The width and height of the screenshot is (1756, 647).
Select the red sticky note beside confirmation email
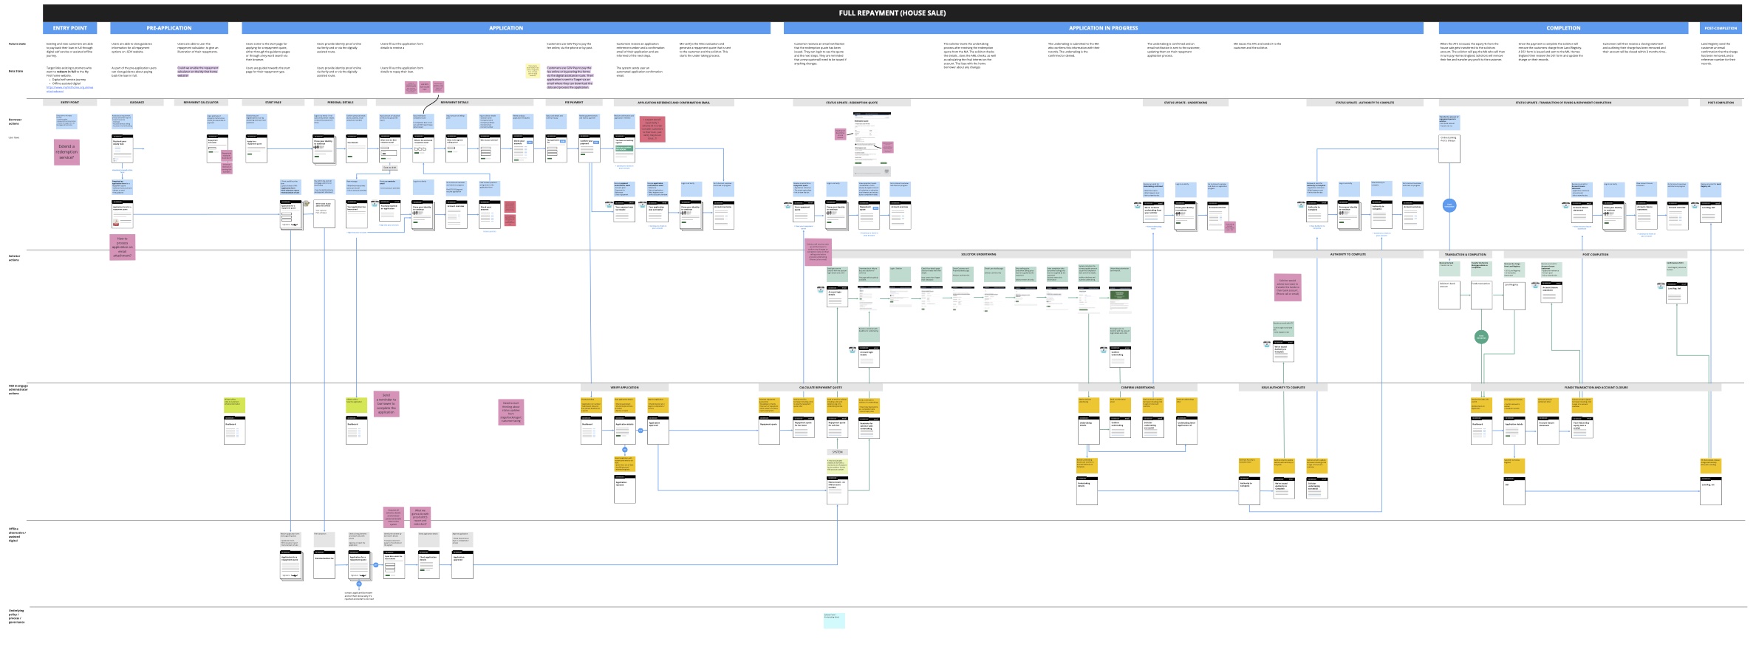pos(652,129)
